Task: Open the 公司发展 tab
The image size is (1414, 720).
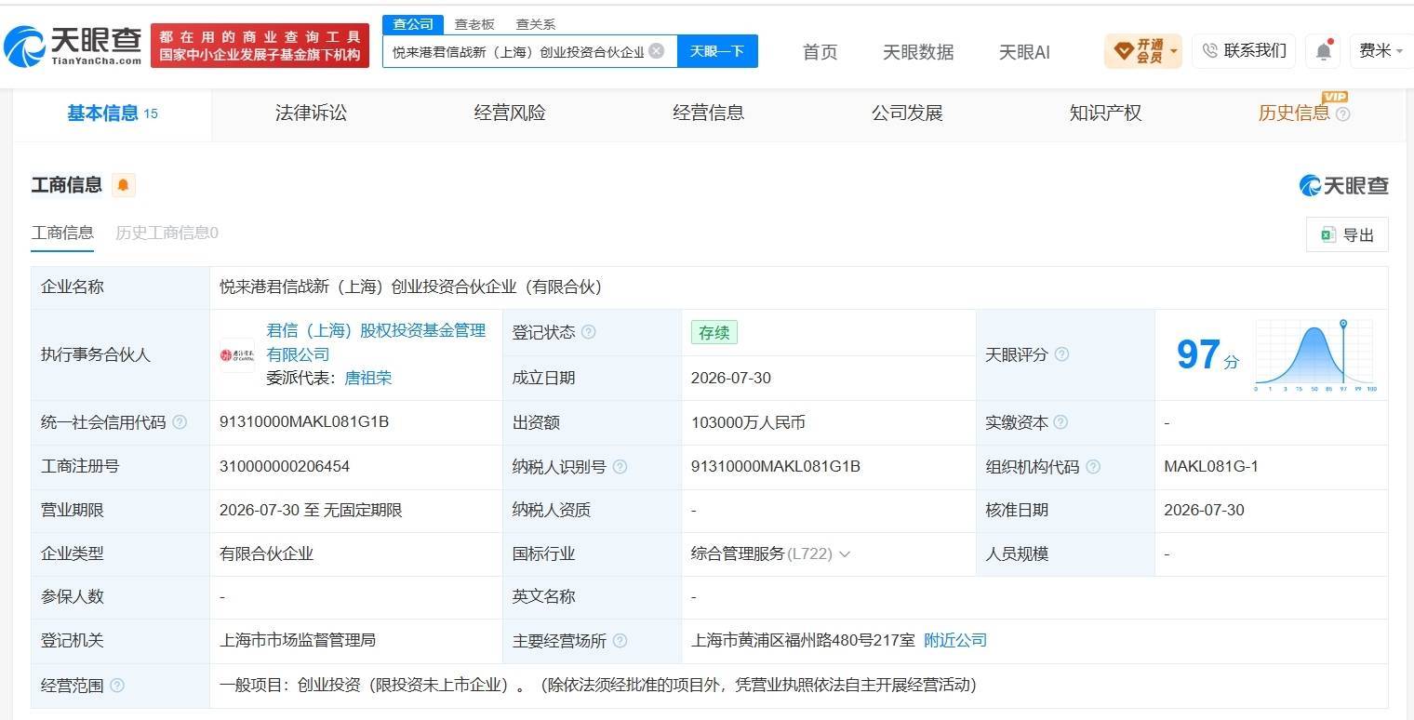Action: pos(907,113)
